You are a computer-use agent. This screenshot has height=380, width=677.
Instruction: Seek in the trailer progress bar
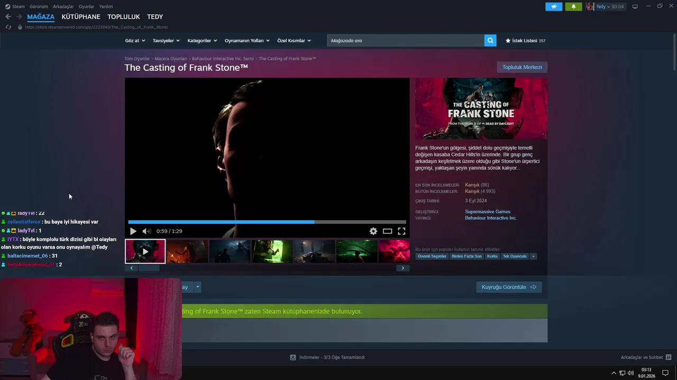pyautogui.click(x=267, y=222)
